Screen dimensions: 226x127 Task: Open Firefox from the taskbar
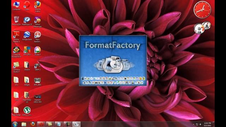[33, 124]
